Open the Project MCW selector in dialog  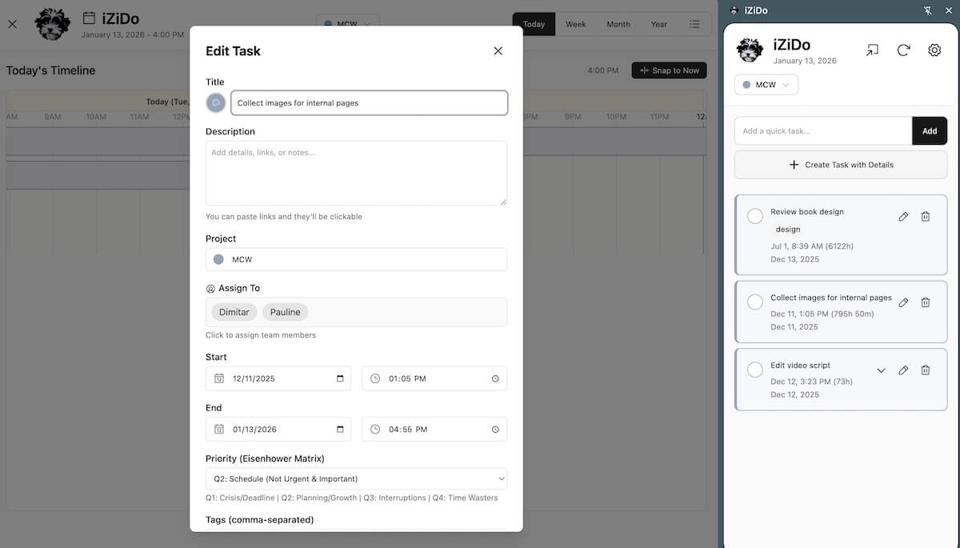point(356,259)
